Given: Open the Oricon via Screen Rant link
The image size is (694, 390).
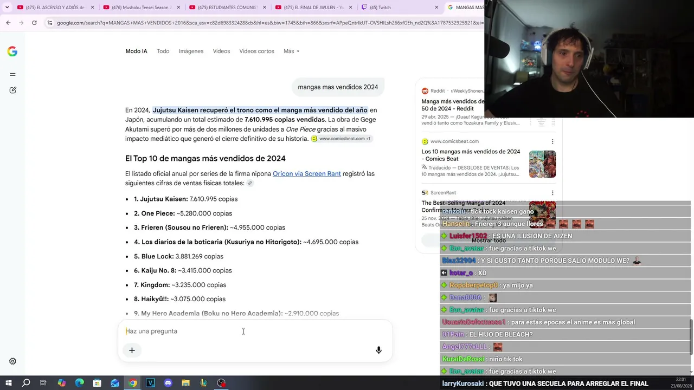Looking at the screenshot, I should 307,174.
